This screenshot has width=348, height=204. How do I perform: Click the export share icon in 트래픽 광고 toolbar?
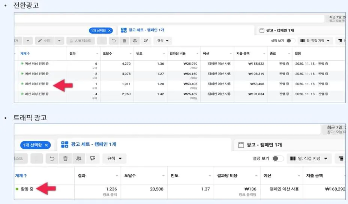93,158
